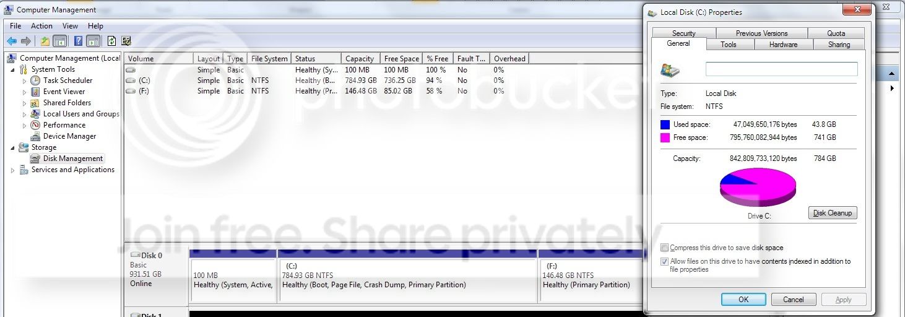Open Event Viewer in System Tools
The width and height of the screenshot is (905, 317).
tap(64, 92)
